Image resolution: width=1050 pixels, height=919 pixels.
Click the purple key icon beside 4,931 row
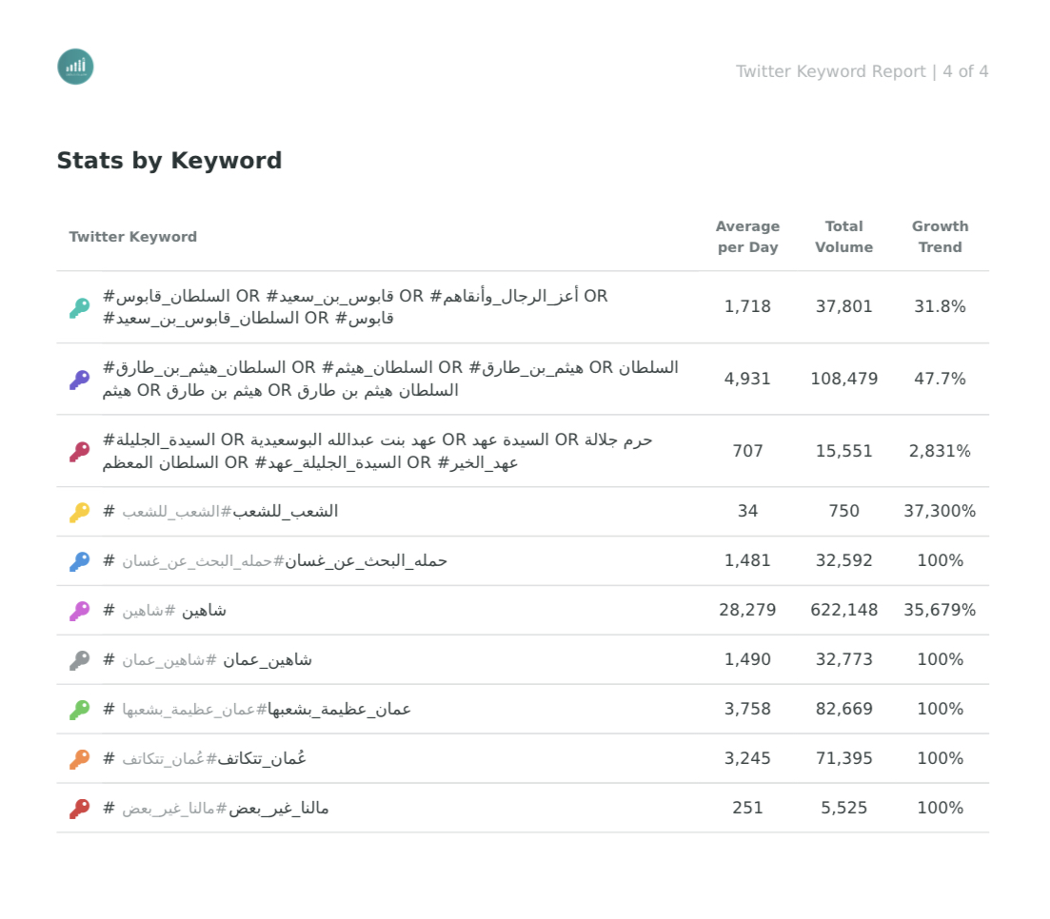click(x=80, y=380)
